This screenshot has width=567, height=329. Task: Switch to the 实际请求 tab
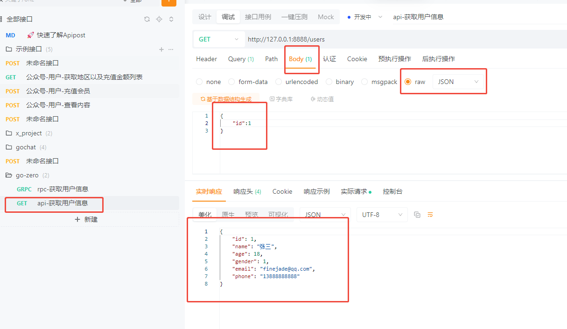356,191
